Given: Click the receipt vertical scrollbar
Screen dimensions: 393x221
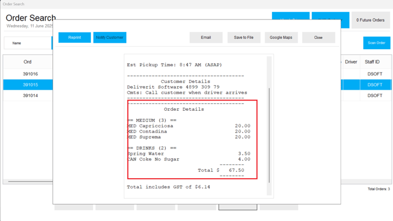Looking at the screenshot, I should coord(269,135).
